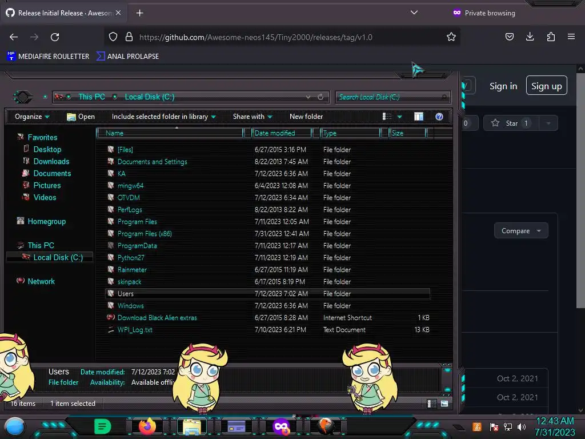Image resolution: width=585 pixels, height=439 pixels.
Task: Select Network in the navigation pane
Action: 41,281
